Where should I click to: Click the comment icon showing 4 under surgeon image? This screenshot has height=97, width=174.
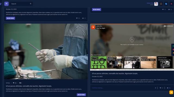(20, 83)
